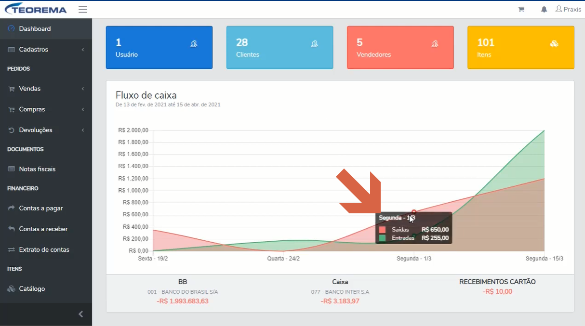
Task: Open Contas a receber menu item
Action: [x=46, y=229]
